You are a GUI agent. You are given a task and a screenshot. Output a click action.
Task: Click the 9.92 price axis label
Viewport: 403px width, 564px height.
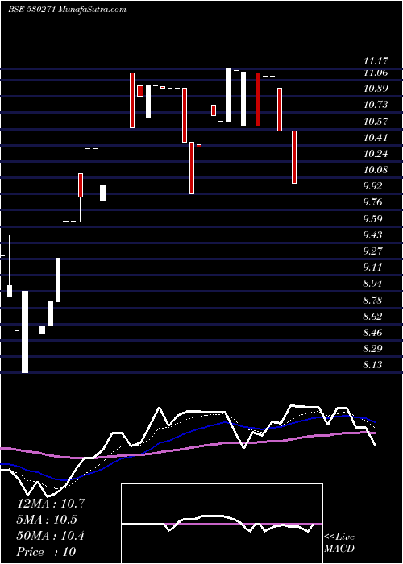372,186
